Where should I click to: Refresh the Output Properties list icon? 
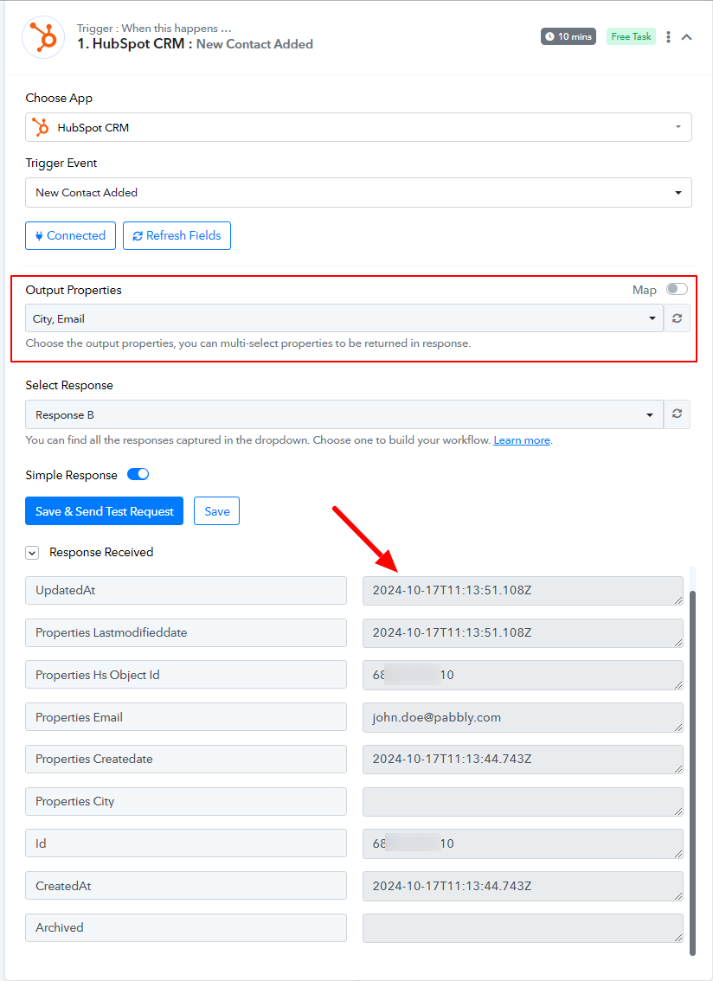[677, 318]
